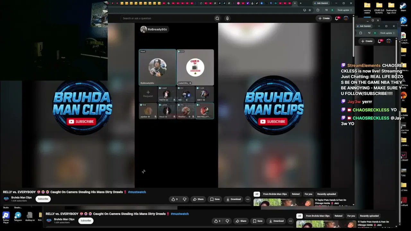Select the For you chip in lower window
This screenshot has width=411, height=231.
[351, 216]
